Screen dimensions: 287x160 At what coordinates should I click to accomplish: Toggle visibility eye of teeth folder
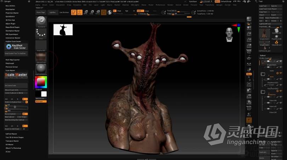point(281,73)
